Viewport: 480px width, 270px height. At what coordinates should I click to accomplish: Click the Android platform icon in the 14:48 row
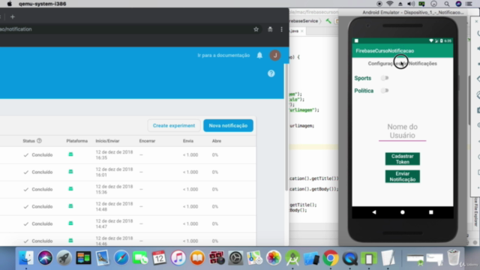point(70,206)
